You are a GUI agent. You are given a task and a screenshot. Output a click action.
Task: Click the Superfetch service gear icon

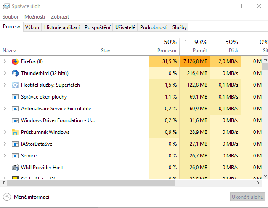point(15,85)
